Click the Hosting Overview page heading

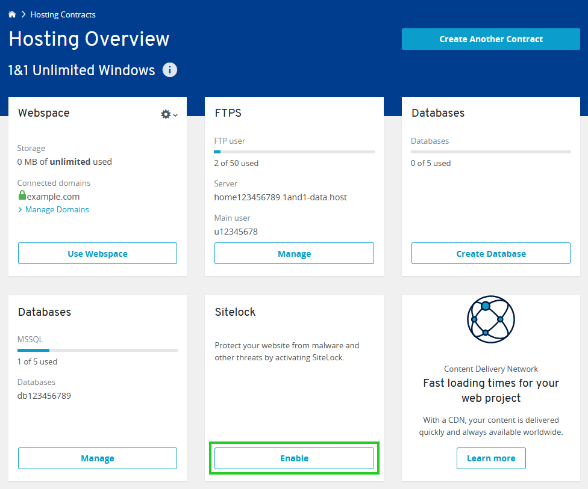[x=89, y=39]
